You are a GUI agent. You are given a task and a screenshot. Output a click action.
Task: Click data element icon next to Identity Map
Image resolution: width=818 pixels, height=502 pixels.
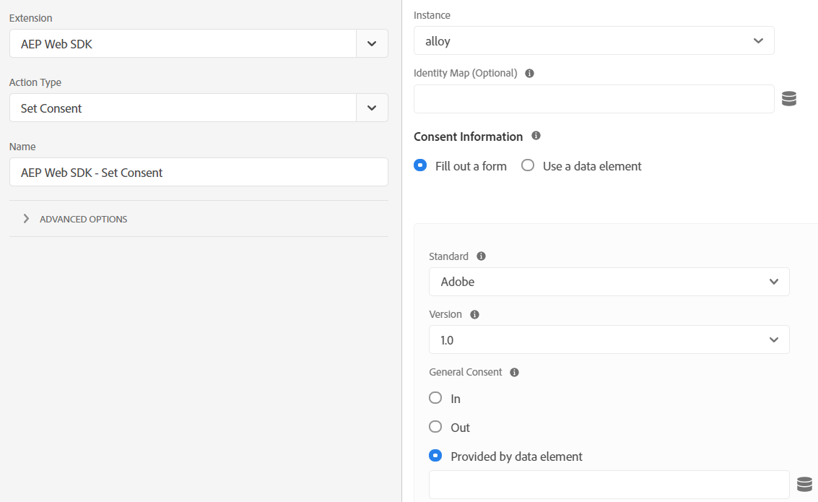point(789,99)
